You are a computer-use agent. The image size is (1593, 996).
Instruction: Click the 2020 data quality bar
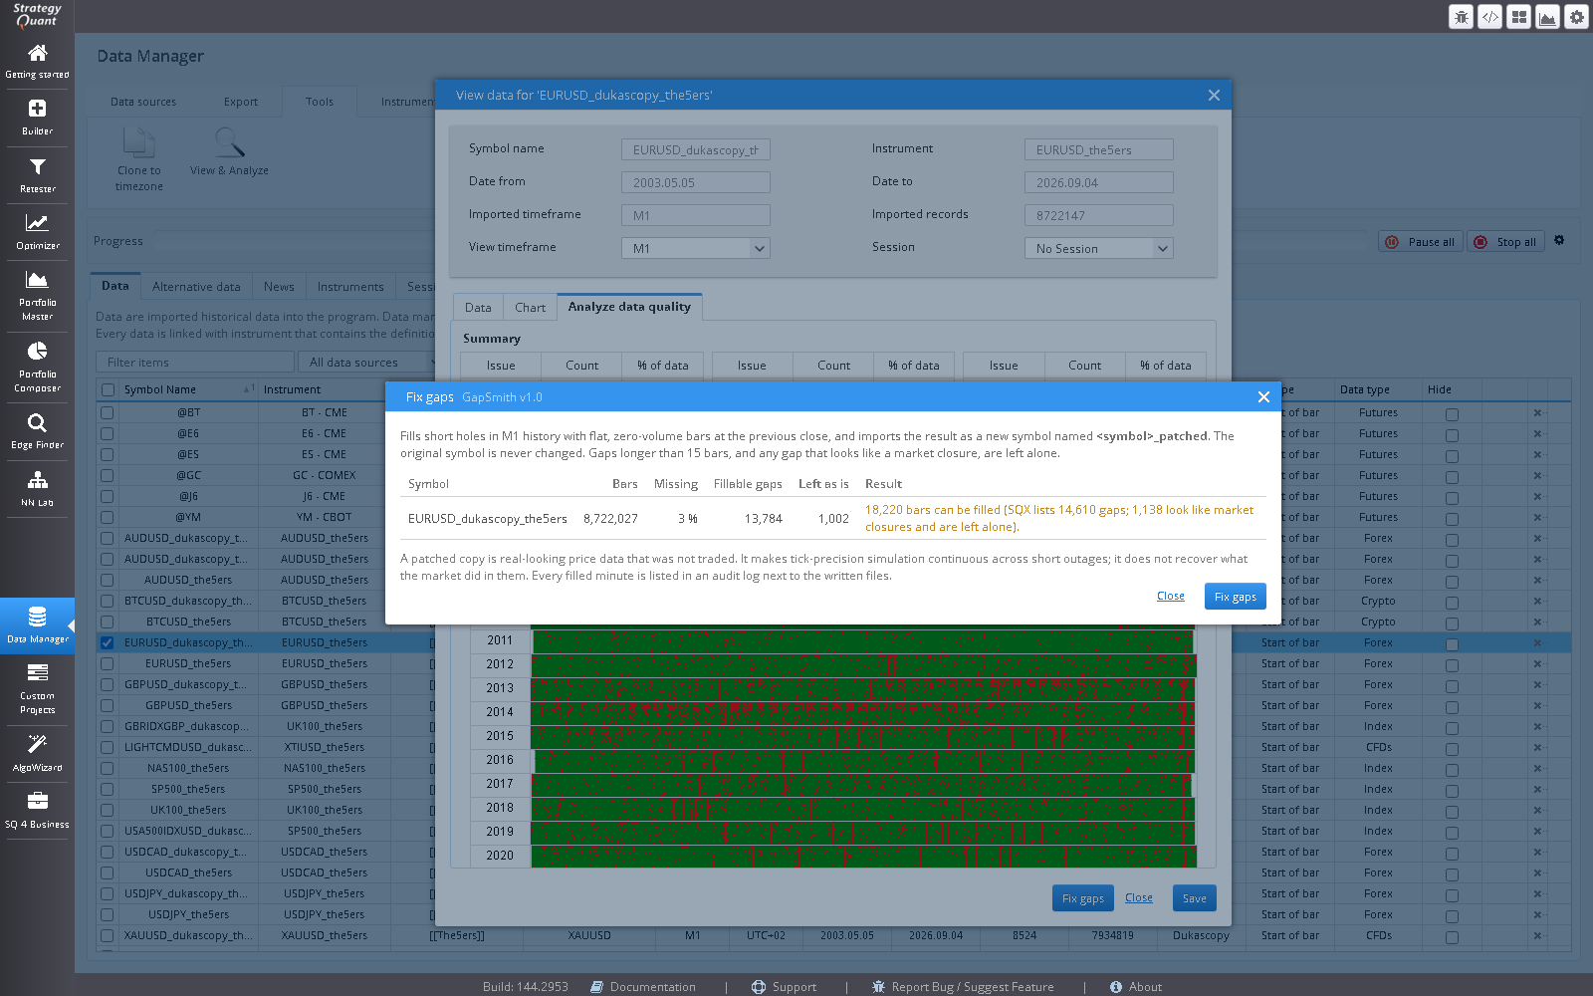863,856
